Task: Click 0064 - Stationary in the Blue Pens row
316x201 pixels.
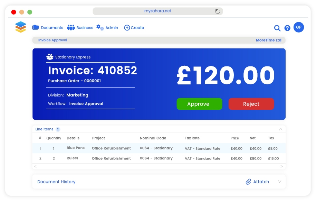Action: [156, 148]
